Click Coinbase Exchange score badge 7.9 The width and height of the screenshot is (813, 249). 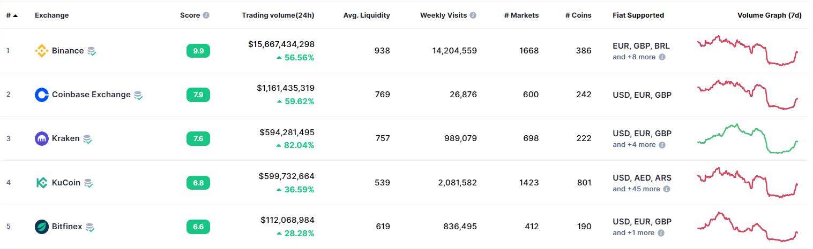198,95
